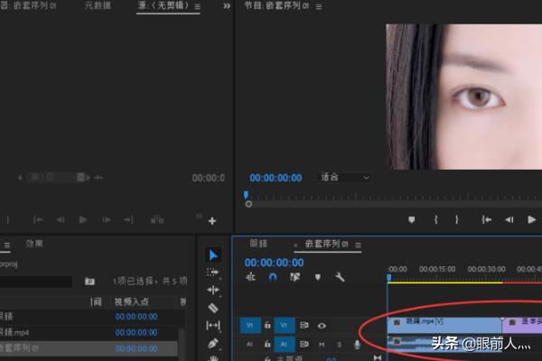Screen dimensions: 542x361
Task: Toggle Snap magnet in the timeline
Action: pyautogui.click(x=273, y=277)
